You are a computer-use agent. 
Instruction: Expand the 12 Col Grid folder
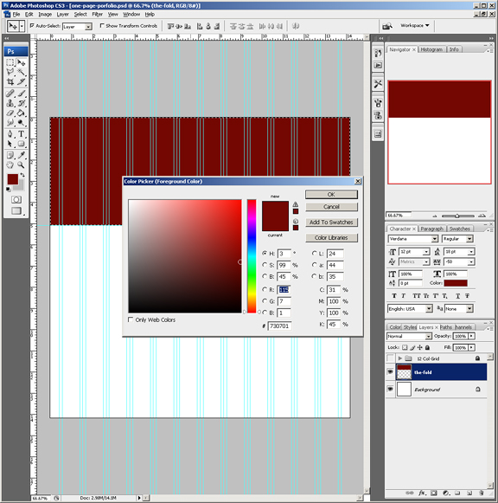click(399, 358)
